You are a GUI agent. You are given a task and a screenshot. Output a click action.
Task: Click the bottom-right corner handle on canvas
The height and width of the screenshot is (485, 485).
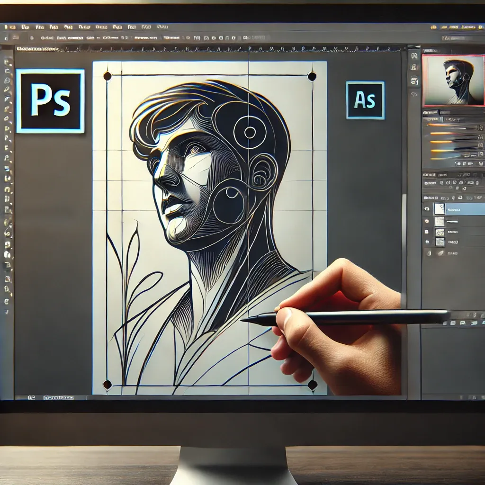point(313,385)
